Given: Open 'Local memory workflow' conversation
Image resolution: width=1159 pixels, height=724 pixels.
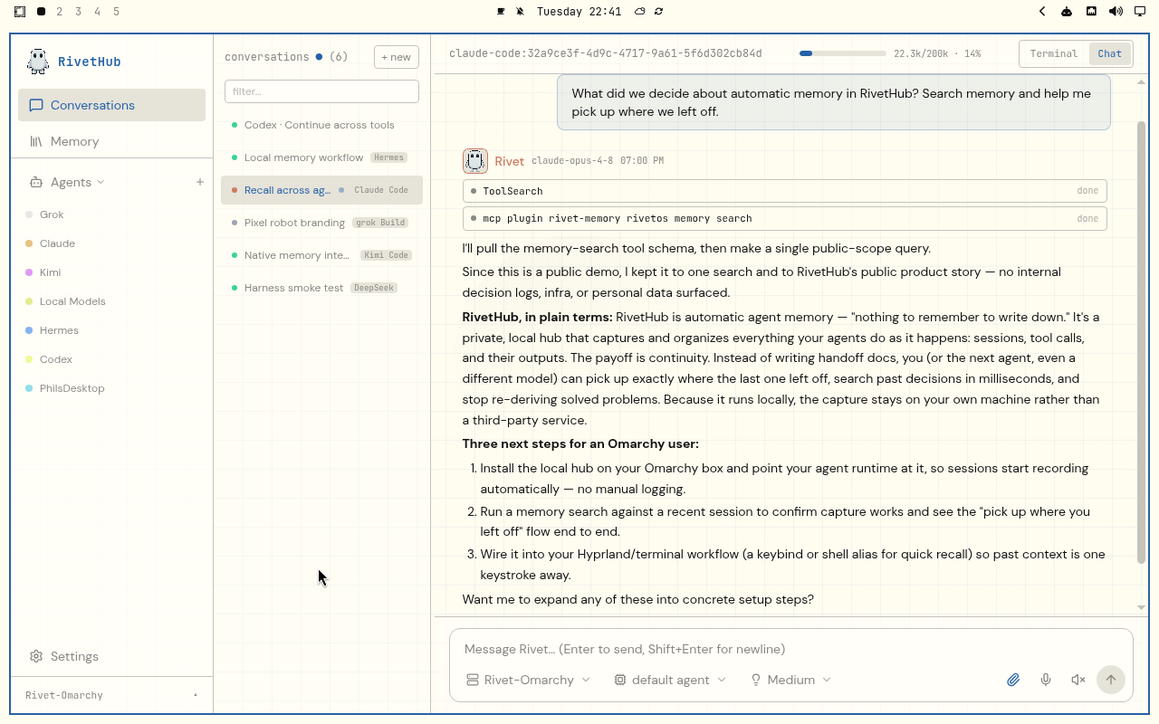Looking at the screenshot, I should (x=321, y=157).
